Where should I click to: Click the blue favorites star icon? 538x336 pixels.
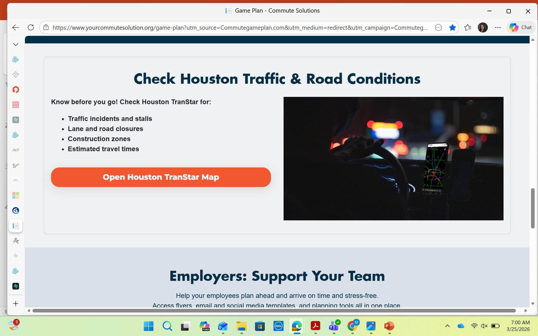tap(452, 27)
